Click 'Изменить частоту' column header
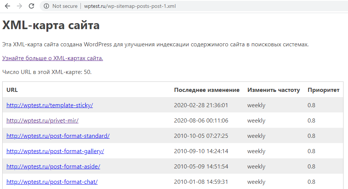348x189 pixels. [x=274, y=90]
